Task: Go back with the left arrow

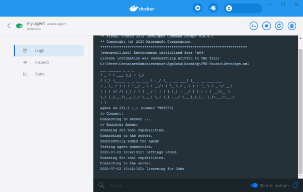Action: (9, 26)
